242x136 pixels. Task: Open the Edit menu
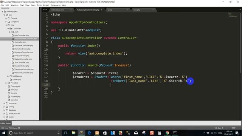tap(7, 5)
